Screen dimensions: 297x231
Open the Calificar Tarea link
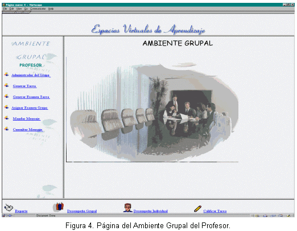point(215,211)
